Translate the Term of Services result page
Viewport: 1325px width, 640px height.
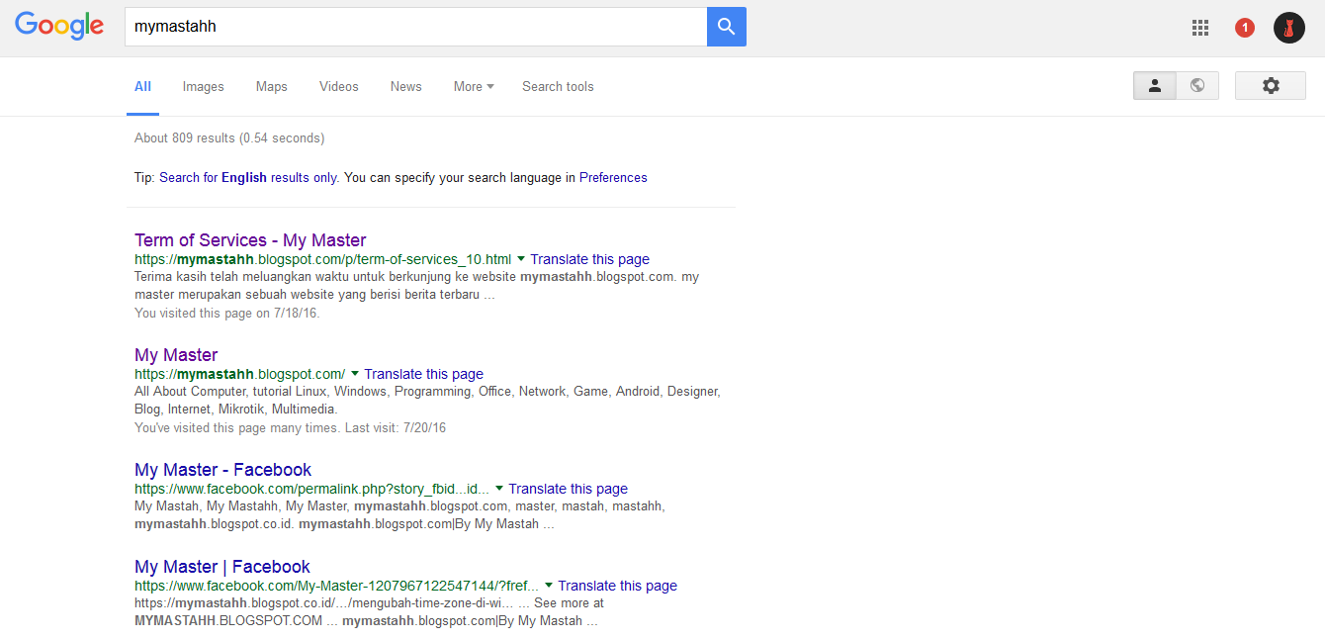(589, 259)
